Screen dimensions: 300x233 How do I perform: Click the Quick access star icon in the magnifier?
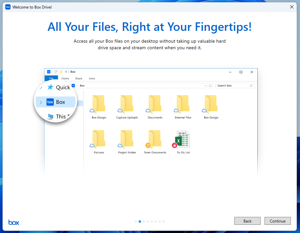click(50, 87)
